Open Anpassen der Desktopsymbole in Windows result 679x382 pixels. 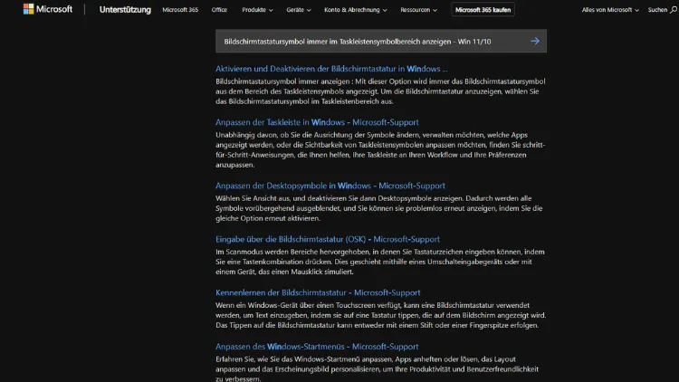click(x=330, y=186)
